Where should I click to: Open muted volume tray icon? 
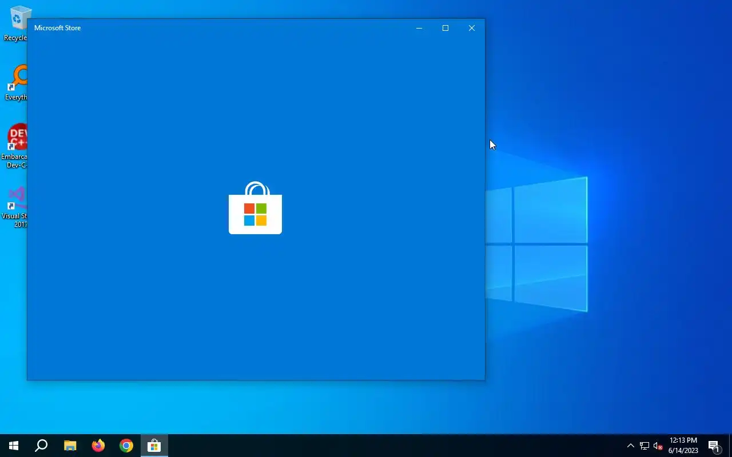tap(658, 446)
